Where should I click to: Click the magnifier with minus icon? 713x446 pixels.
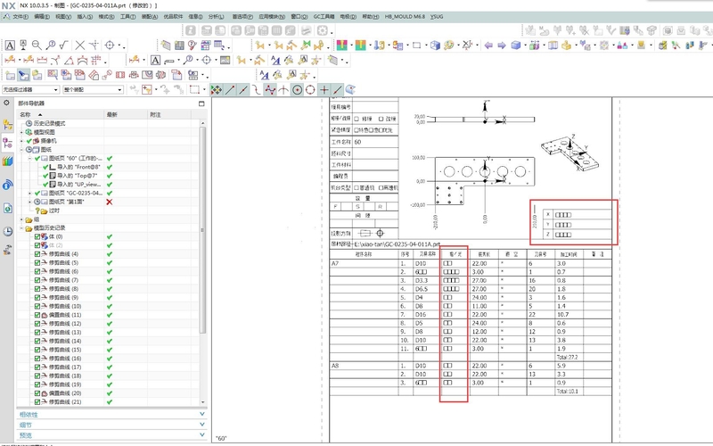(x=37, y=45)
